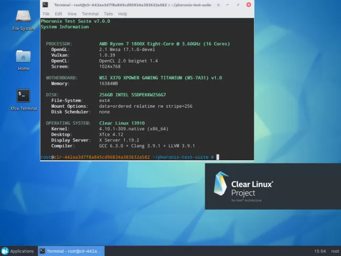
Task: Click the Terminal taskbar button icon
Action: click(42, 251)
